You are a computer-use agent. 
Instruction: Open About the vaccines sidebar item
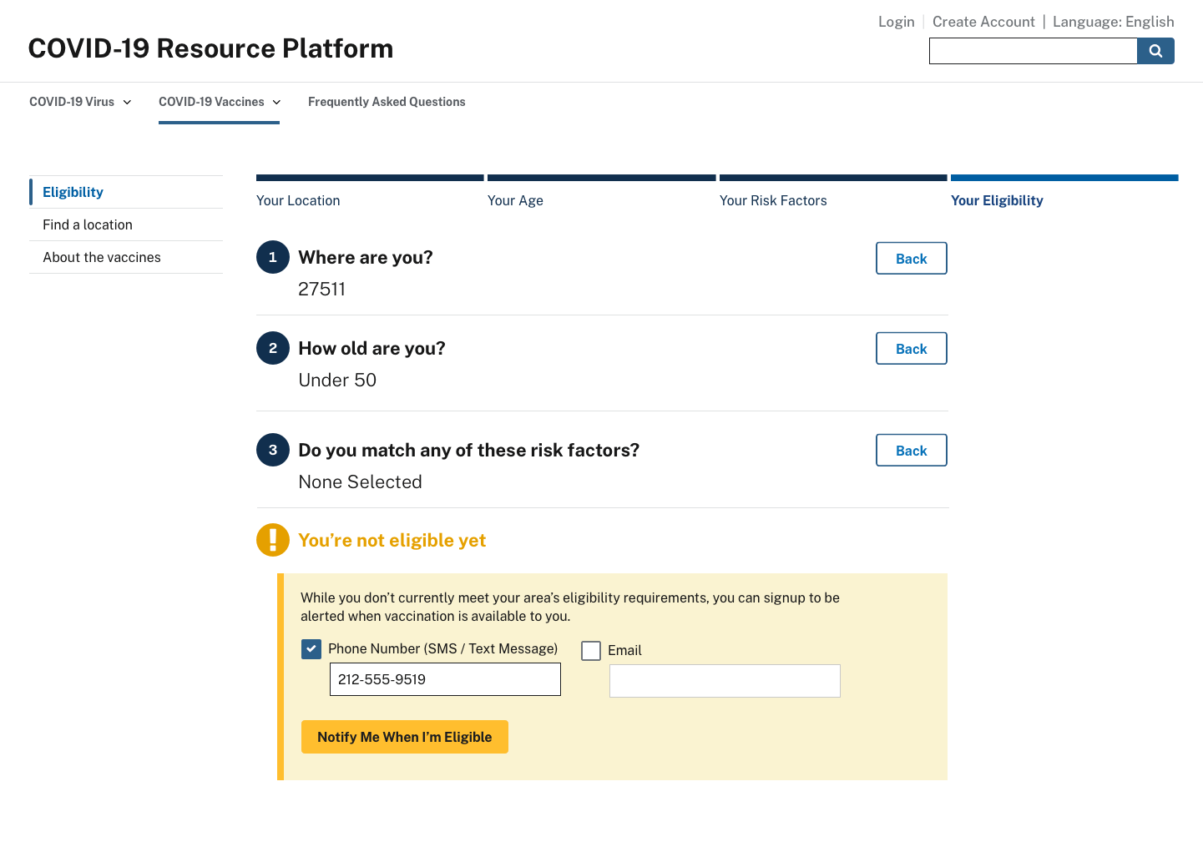(126, 257)
